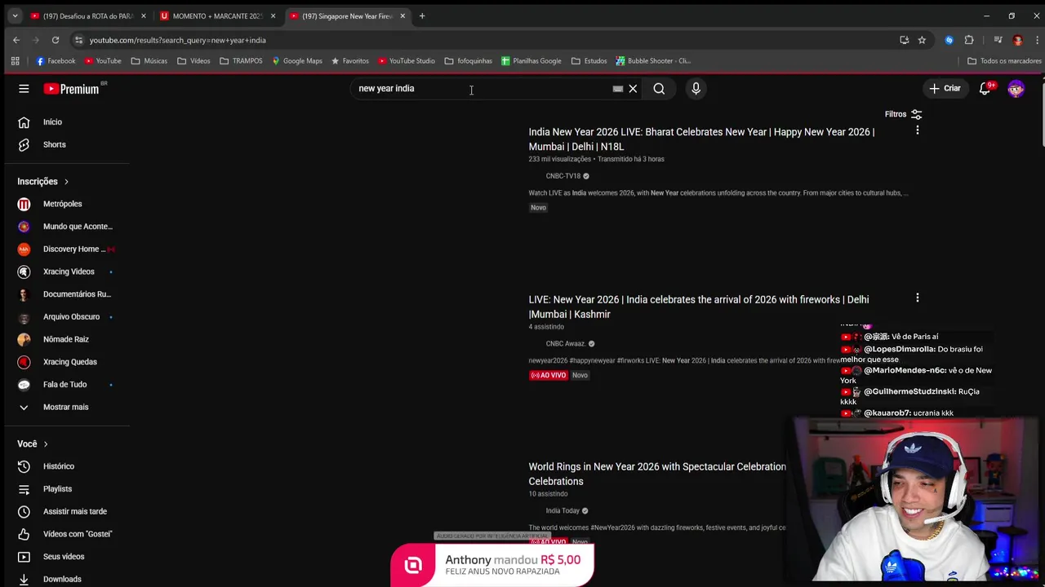1045x587 pixels.
Task: Close the Singapore New Year tab
Action: tap(402, 16)
